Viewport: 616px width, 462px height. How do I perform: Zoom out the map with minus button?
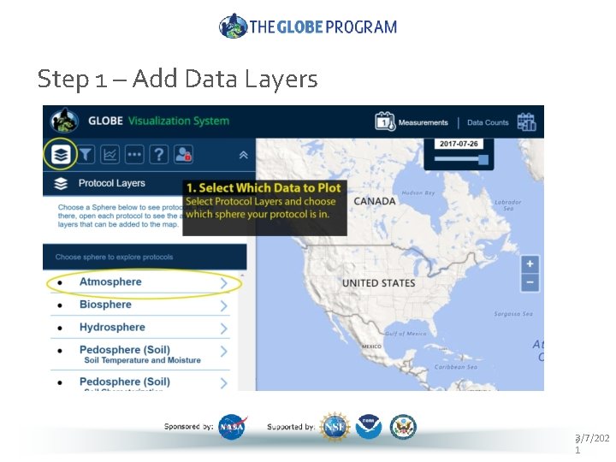tap(530, 282)
